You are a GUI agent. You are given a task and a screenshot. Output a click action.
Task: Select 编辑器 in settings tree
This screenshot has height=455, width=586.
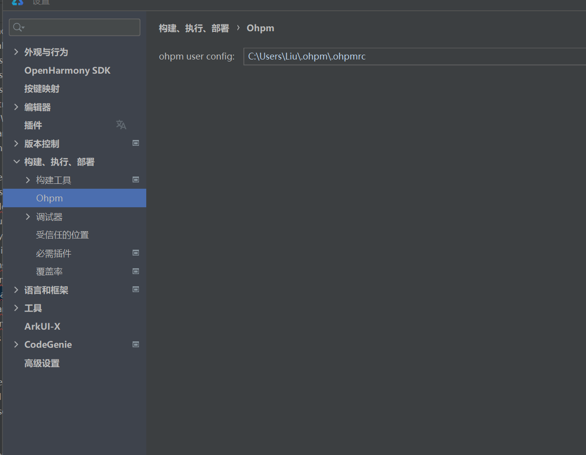click(38, 107)
